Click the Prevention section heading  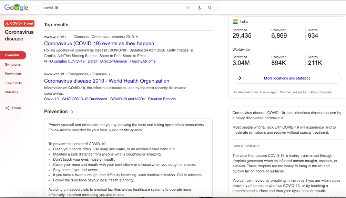(56, 112)
